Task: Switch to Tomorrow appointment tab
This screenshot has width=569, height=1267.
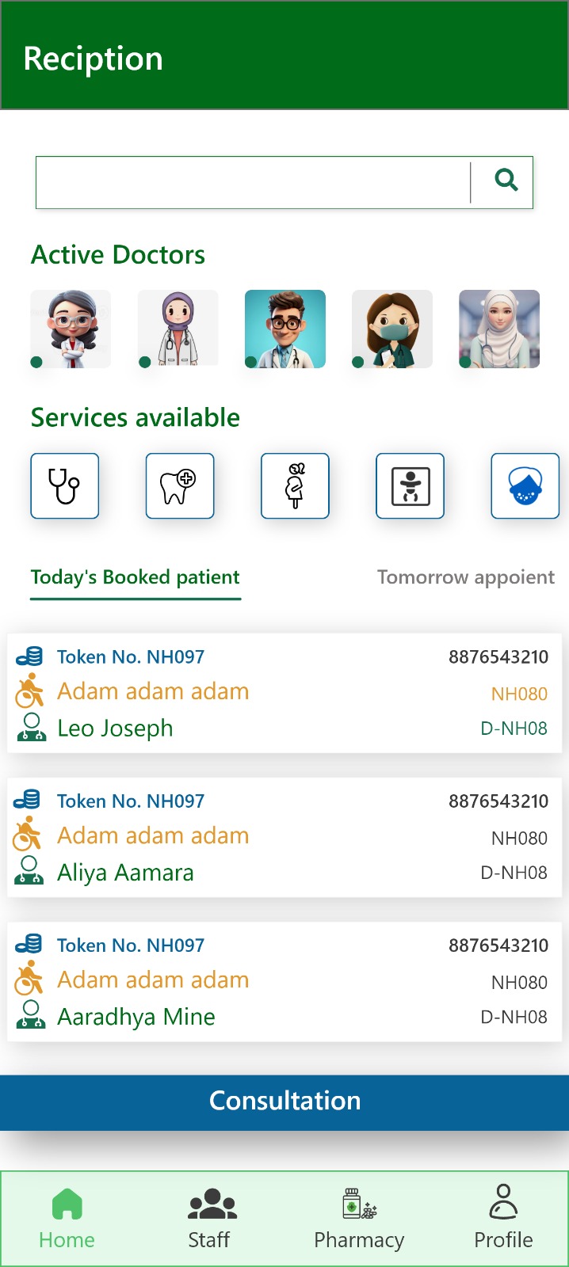Action: pyautogui.click(x=465, y=577)
